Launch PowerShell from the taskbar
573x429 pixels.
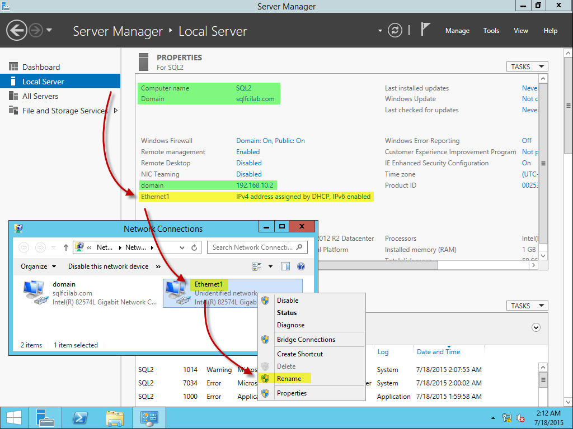coord(80,418)
